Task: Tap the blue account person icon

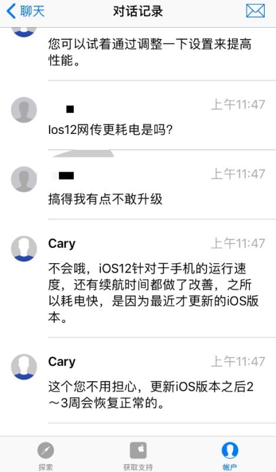Action: point(230,450)
